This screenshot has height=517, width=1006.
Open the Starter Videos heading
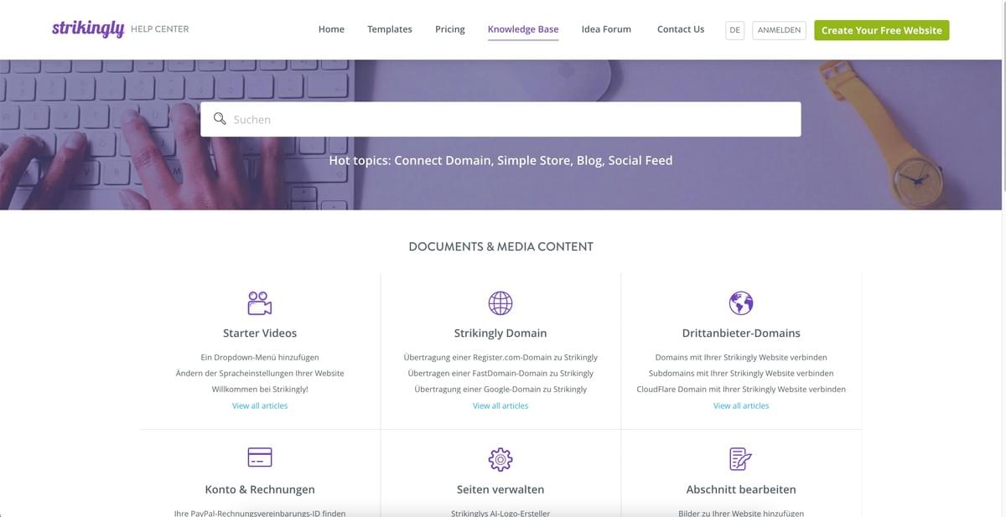point(260,333)
